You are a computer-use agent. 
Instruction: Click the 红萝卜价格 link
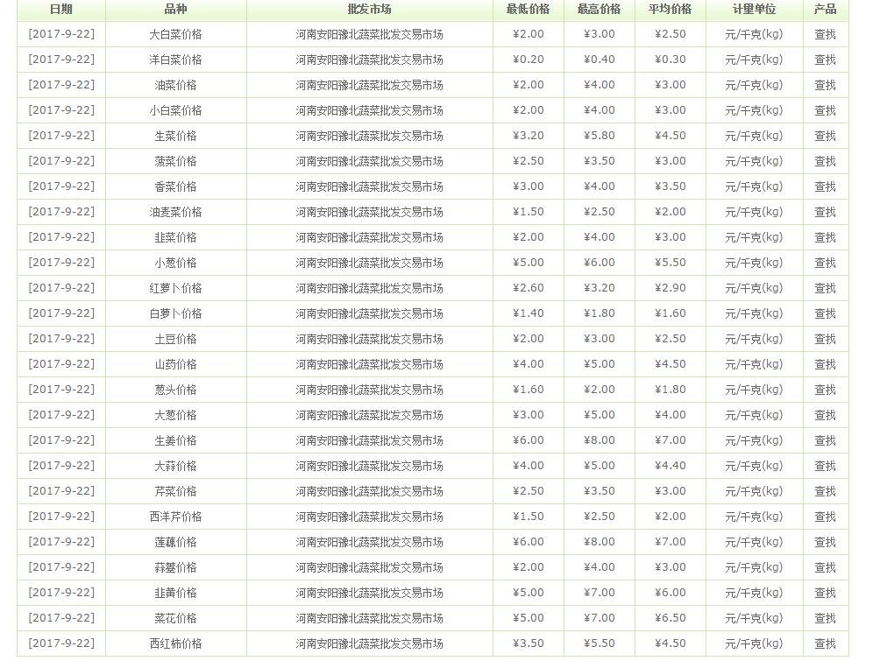[175, 288]
